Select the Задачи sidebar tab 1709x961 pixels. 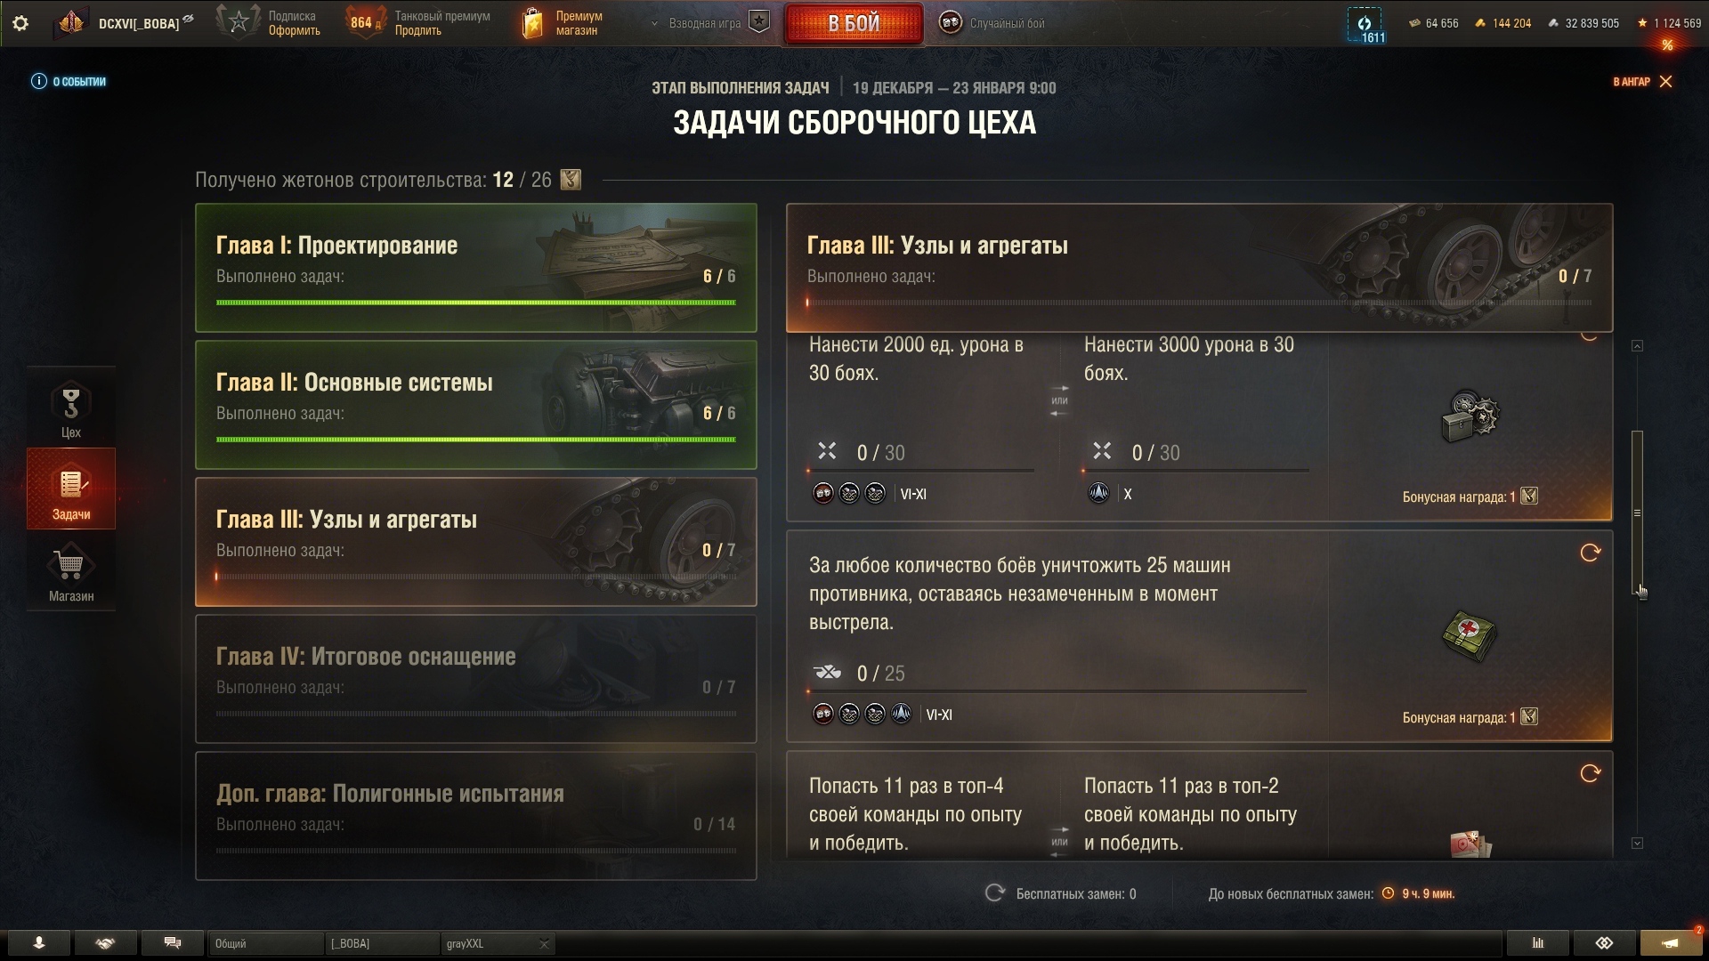(x=71, y=489)
